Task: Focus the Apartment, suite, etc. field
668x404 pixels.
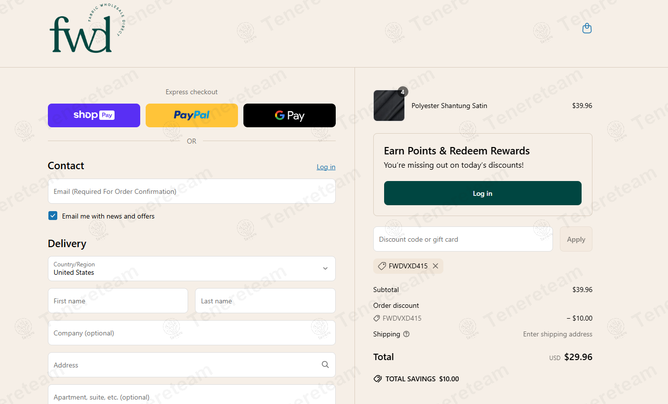Action: 192,396
